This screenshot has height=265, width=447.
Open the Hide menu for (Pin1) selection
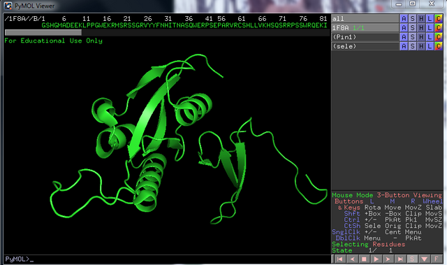[421, 37]
